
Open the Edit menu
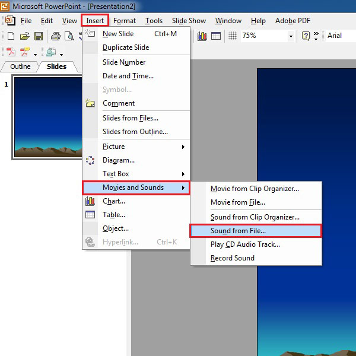coord(46,21)
